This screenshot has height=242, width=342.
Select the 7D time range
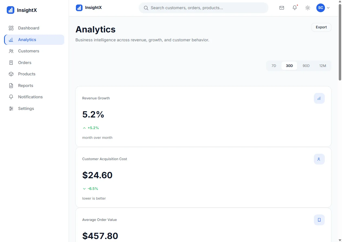[274, 66]
